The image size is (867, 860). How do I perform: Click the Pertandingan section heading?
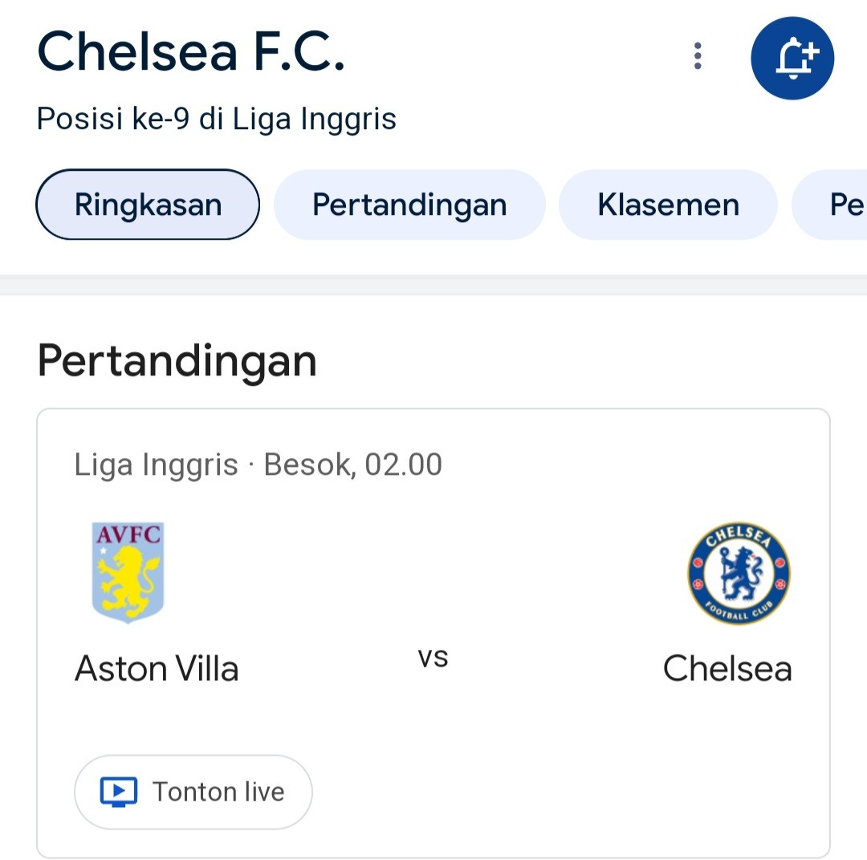[x=177, y=361]
